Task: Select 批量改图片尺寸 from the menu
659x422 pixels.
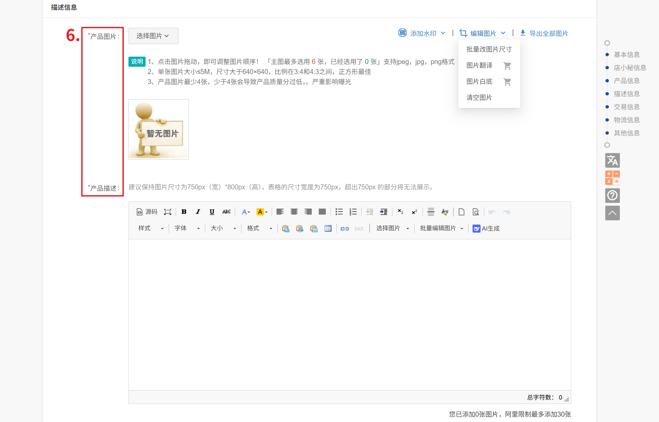Action: tap(489, 49)
